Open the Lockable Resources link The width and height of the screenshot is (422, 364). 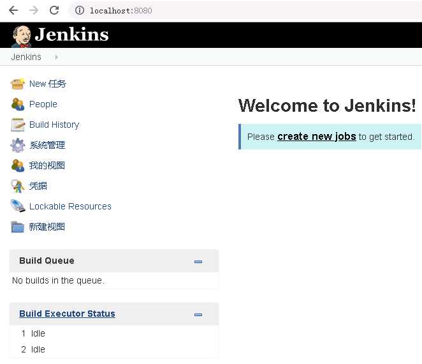click(70, 206)
